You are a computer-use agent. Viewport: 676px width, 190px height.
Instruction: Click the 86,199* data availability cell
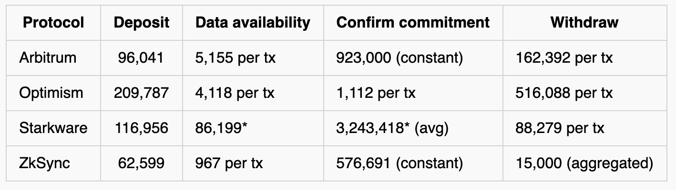coord(253,128)
